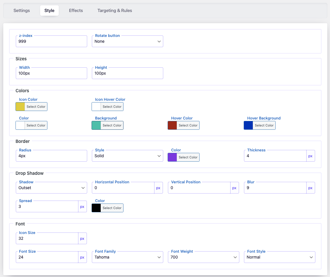Click the Blur value field
The width and height of the screenshot is (330, 277).
click(275, 188)
